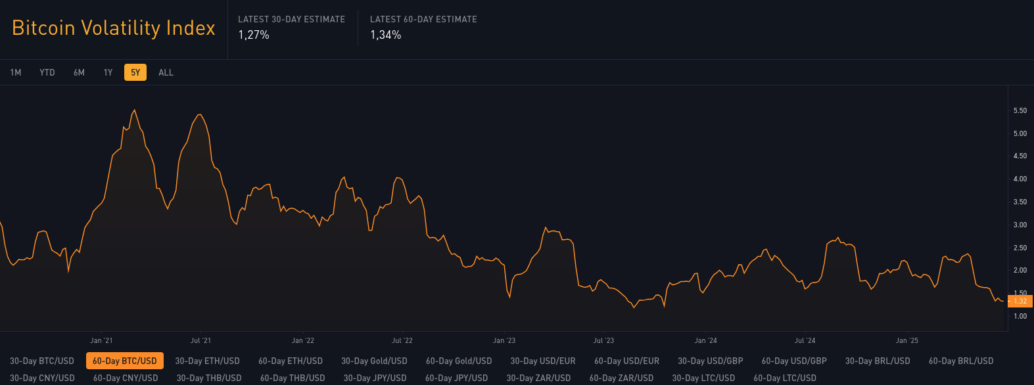Choose 60-Day THB/USD series
Image resolution: width=1034 pixels, height=385 pixels.
pos(293,378)
